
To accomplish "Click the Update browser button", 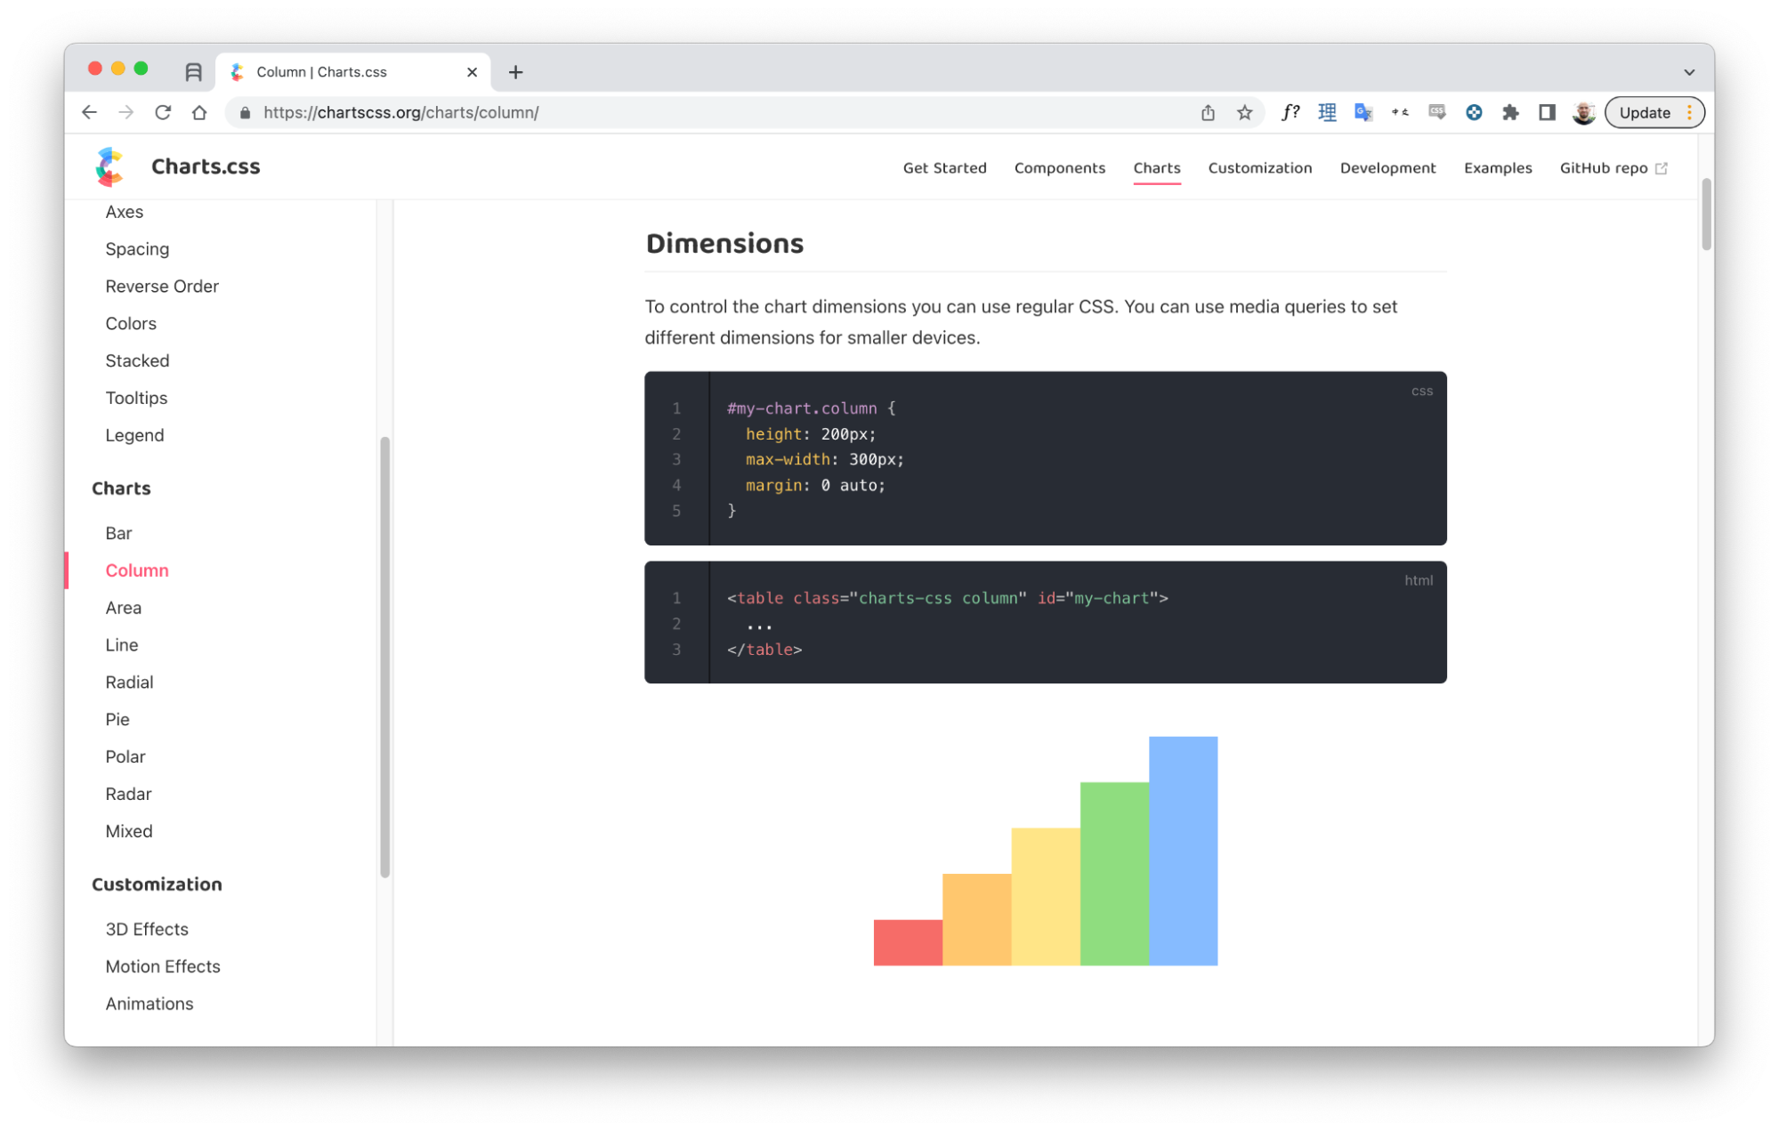I will point(1644,112).
